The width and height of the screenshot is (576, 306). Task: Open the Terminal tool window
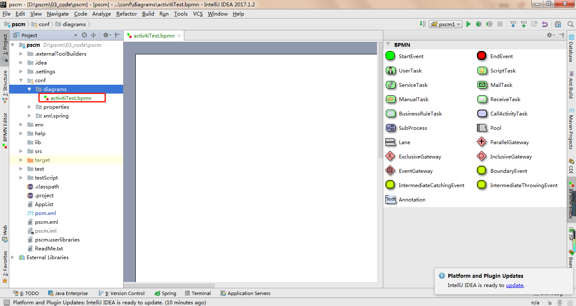point(197,293)
